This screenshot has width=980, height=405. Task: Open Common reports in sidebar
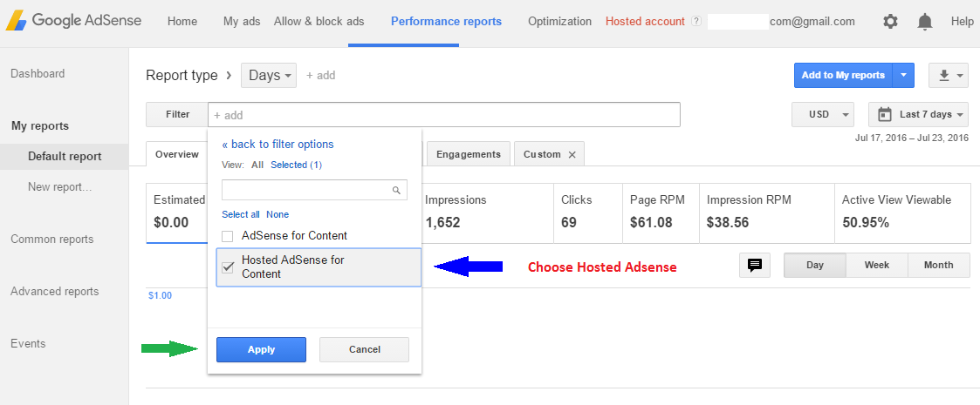(51, 239)
